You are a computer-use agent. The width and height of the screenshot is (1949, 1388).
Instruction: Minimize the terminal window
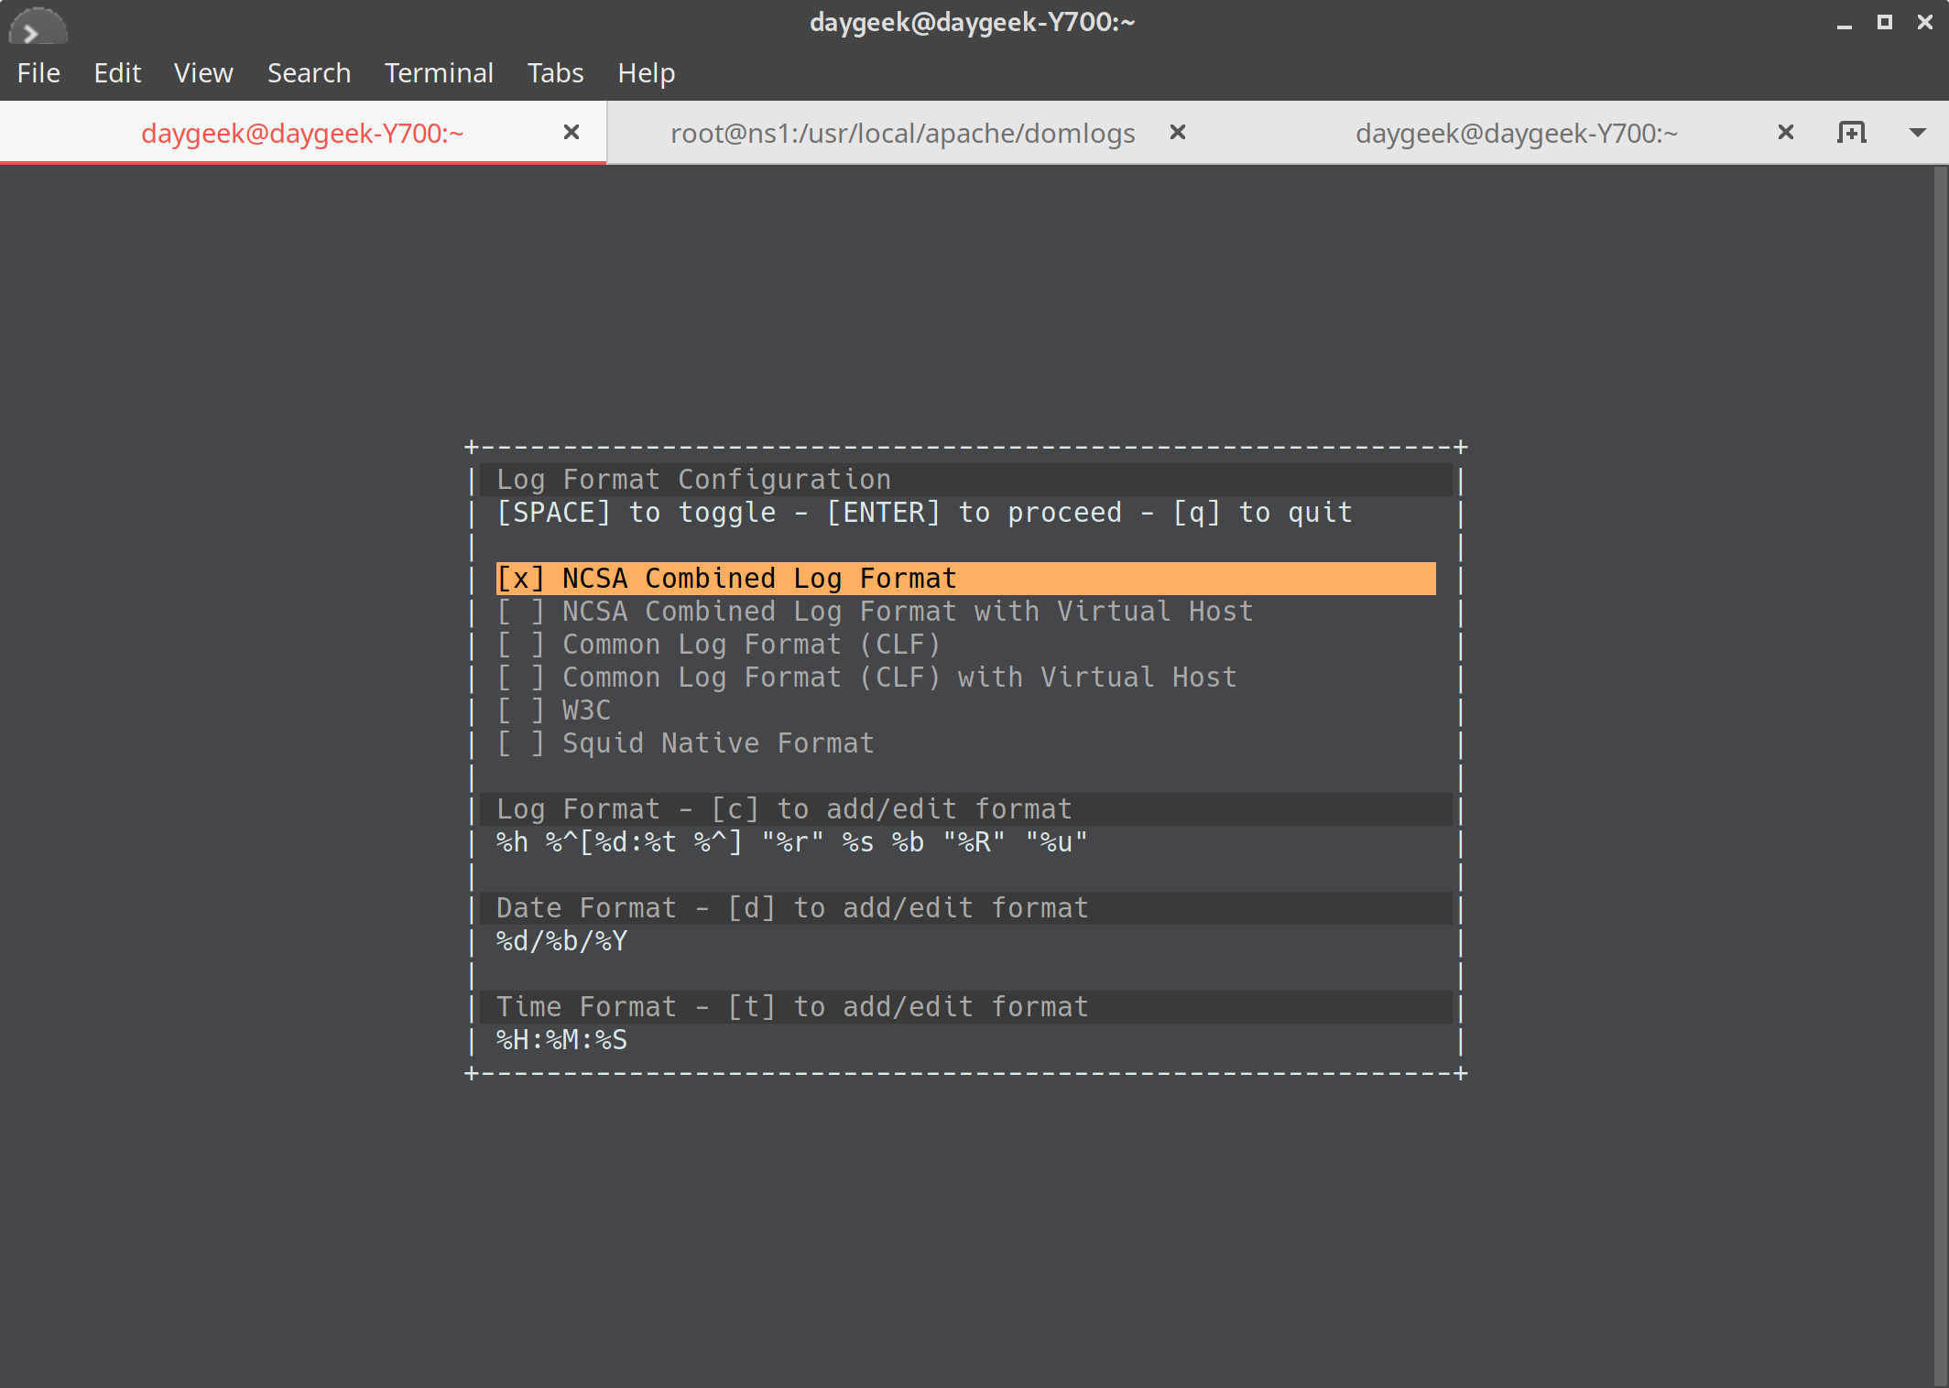1844,24
